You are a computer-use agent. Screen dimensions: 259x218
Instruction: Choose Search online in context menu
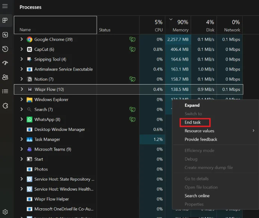pos(197,196)
